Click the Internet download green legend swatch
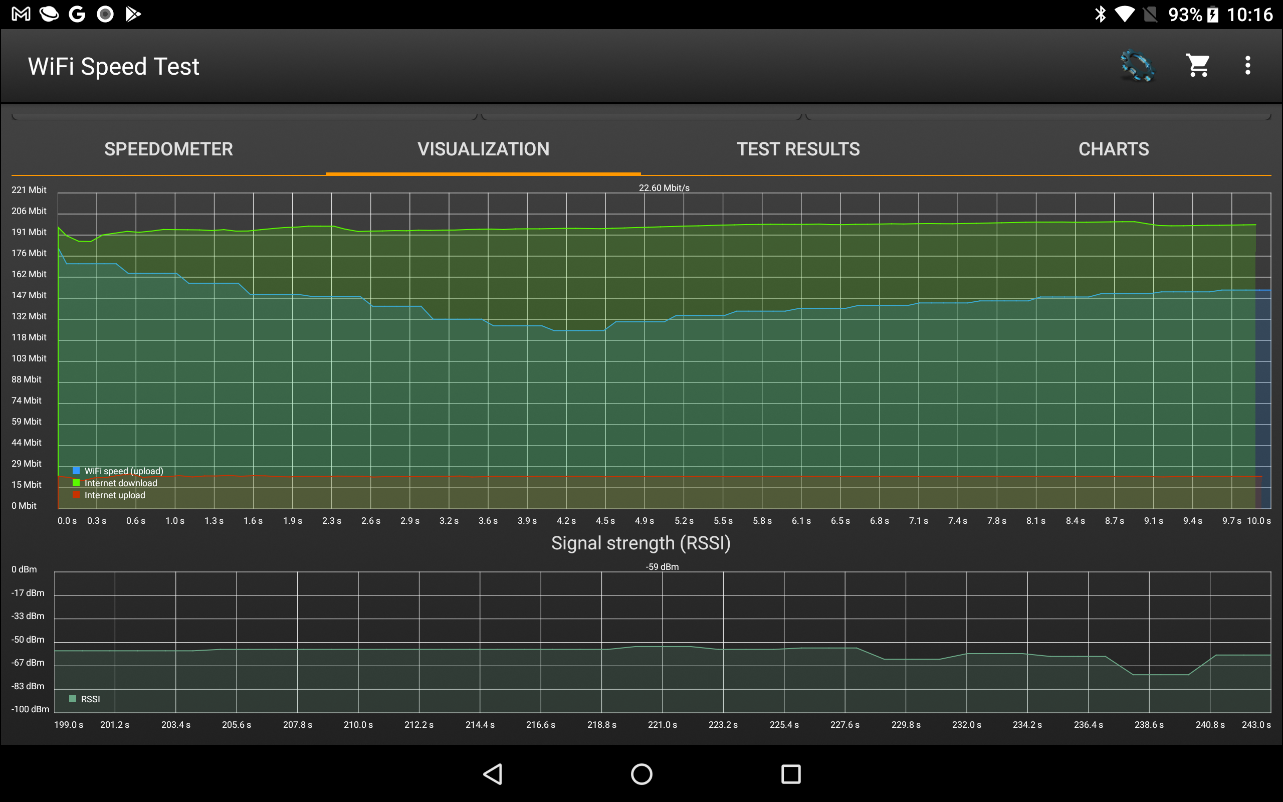 coord(76,483)
